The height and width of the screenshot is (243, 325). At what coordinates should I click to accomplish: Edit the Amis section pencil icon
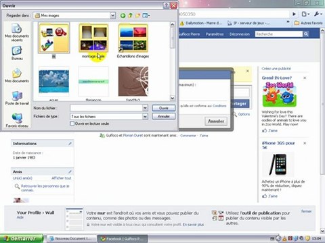pyautogui.click(x=70, y=171)
